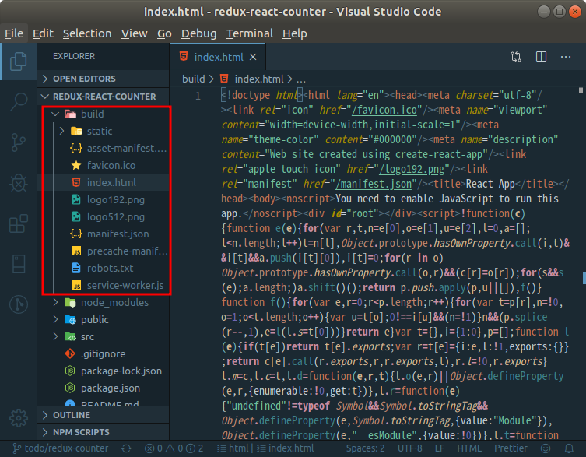Expand the Open Editors section
The image size is (586, 457).
point(104,79)
